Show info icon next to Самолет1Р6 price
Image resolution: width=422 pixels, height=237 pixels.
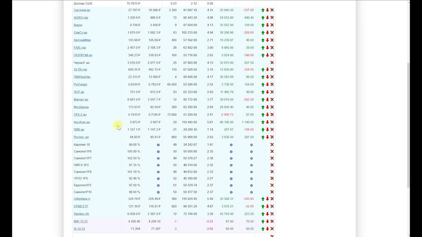158,152
